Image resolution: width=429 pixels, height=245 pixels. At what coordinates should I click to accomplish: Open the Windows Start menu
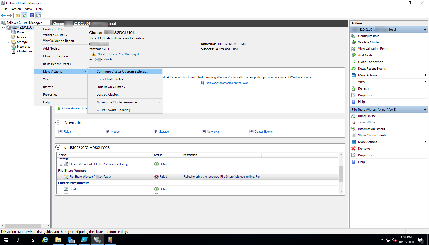[6, 240]
